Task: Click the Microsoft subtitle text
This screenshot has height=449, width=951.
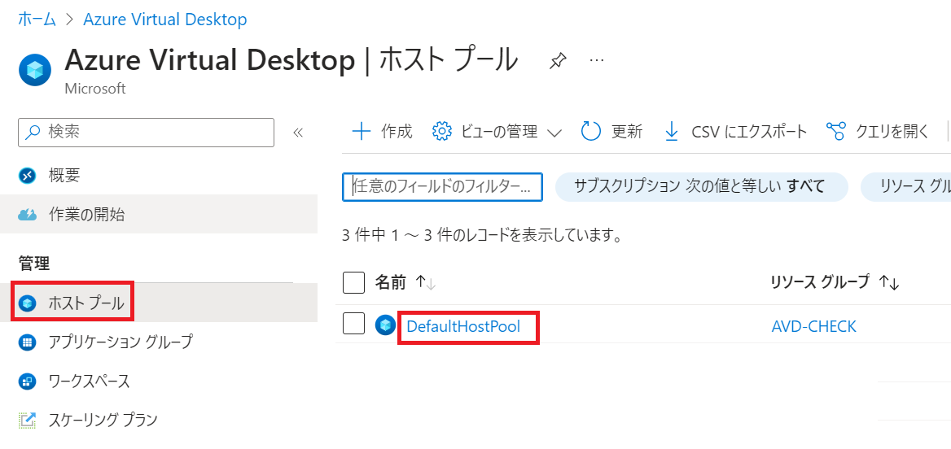Action: tap(95, 89)
